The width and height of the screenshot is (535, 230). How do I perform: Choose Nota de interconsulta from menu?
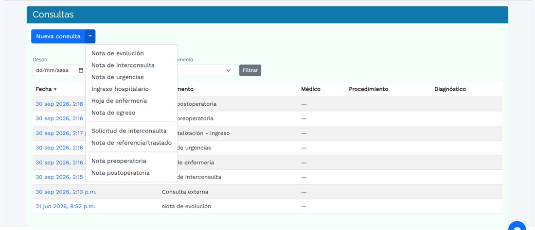click(x=131, y=66)
